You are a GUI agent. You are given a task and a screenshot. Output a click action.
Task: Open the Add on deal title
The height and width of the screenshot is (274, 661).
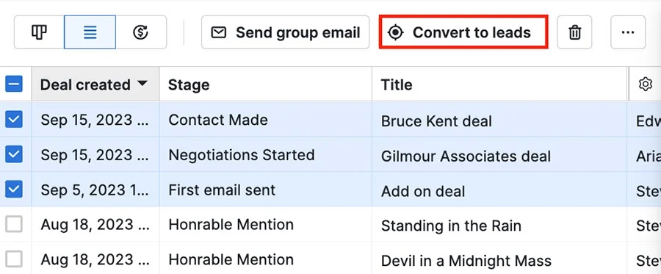click(x=423, y=192)
